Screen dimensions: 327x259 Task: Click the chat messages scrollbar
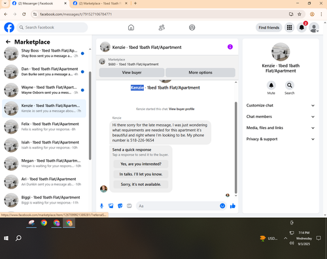coord(235,147)
